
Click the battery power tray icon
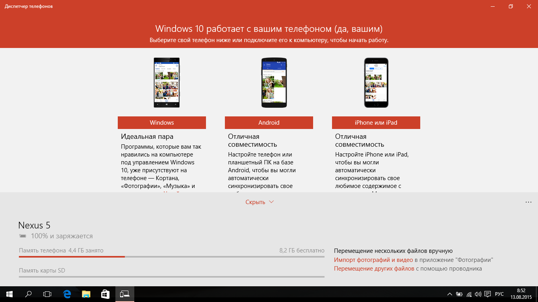click(x=459, y=294)
